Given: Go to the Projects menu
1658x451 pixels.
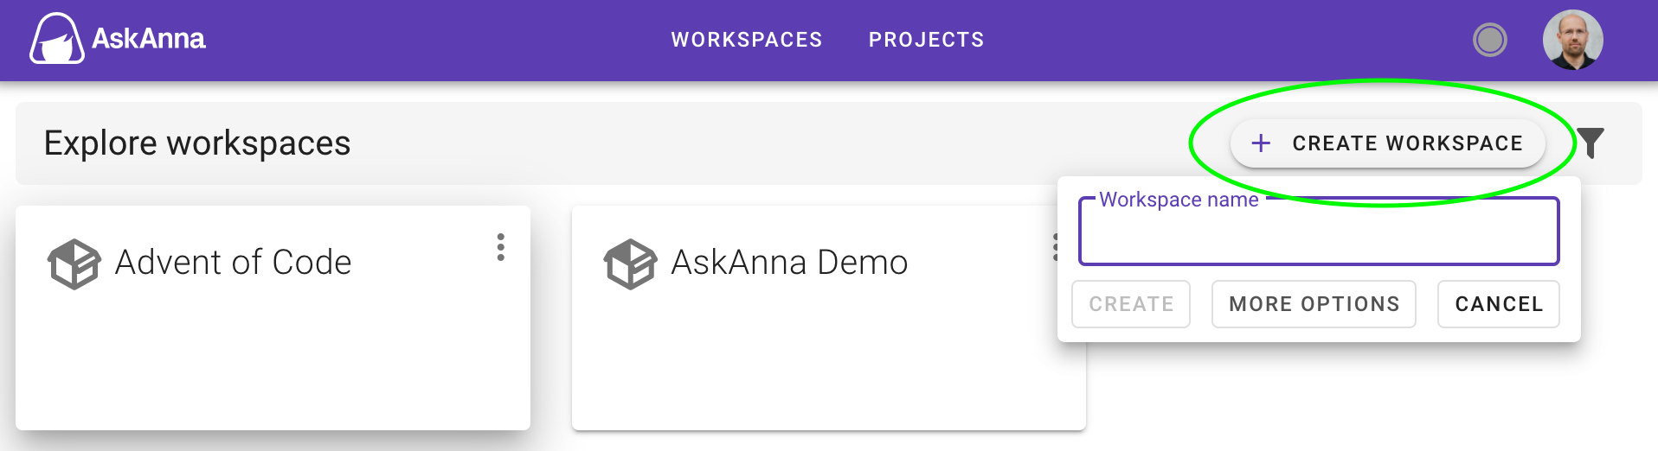Looking at the screenshot, I should pos(927,40).
